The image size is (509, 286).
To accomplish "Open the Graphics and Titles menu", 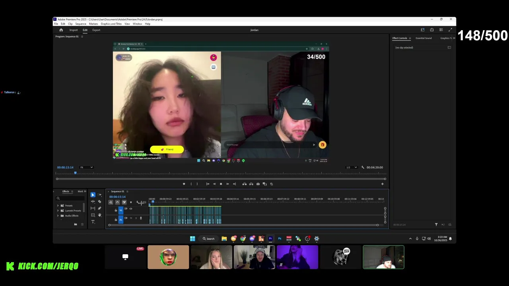I will coord(111,24).
